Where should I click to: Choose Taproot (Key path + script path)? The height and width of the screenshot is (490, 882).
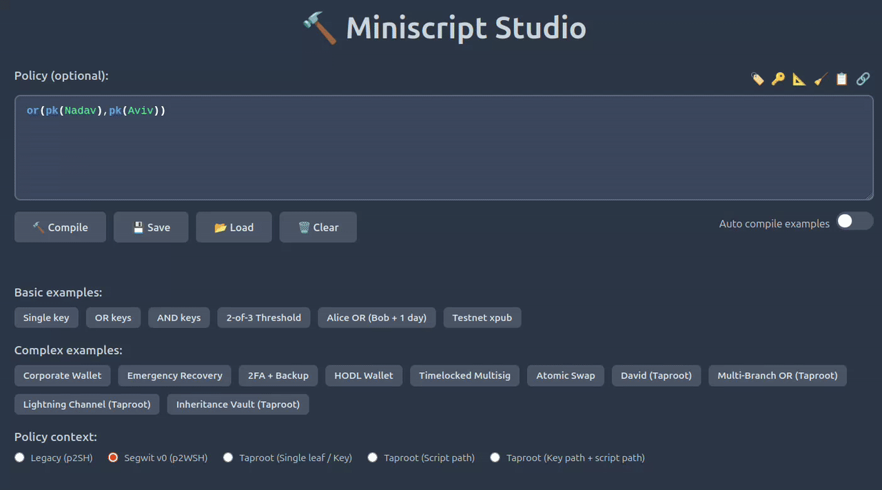(495, 458)
